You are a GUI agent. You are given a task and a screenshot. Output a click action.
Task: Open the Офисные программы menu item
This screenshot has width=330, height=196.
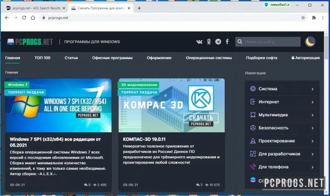(112, 58)
